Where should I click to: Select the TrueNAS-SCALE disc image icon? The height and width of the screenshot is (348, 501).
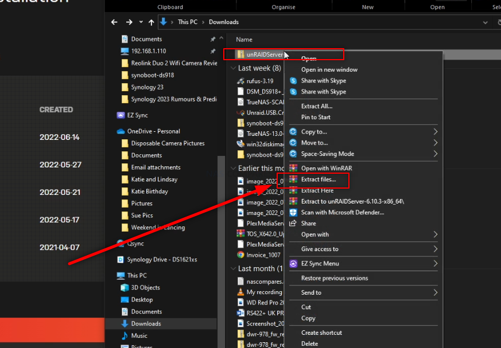240,102
